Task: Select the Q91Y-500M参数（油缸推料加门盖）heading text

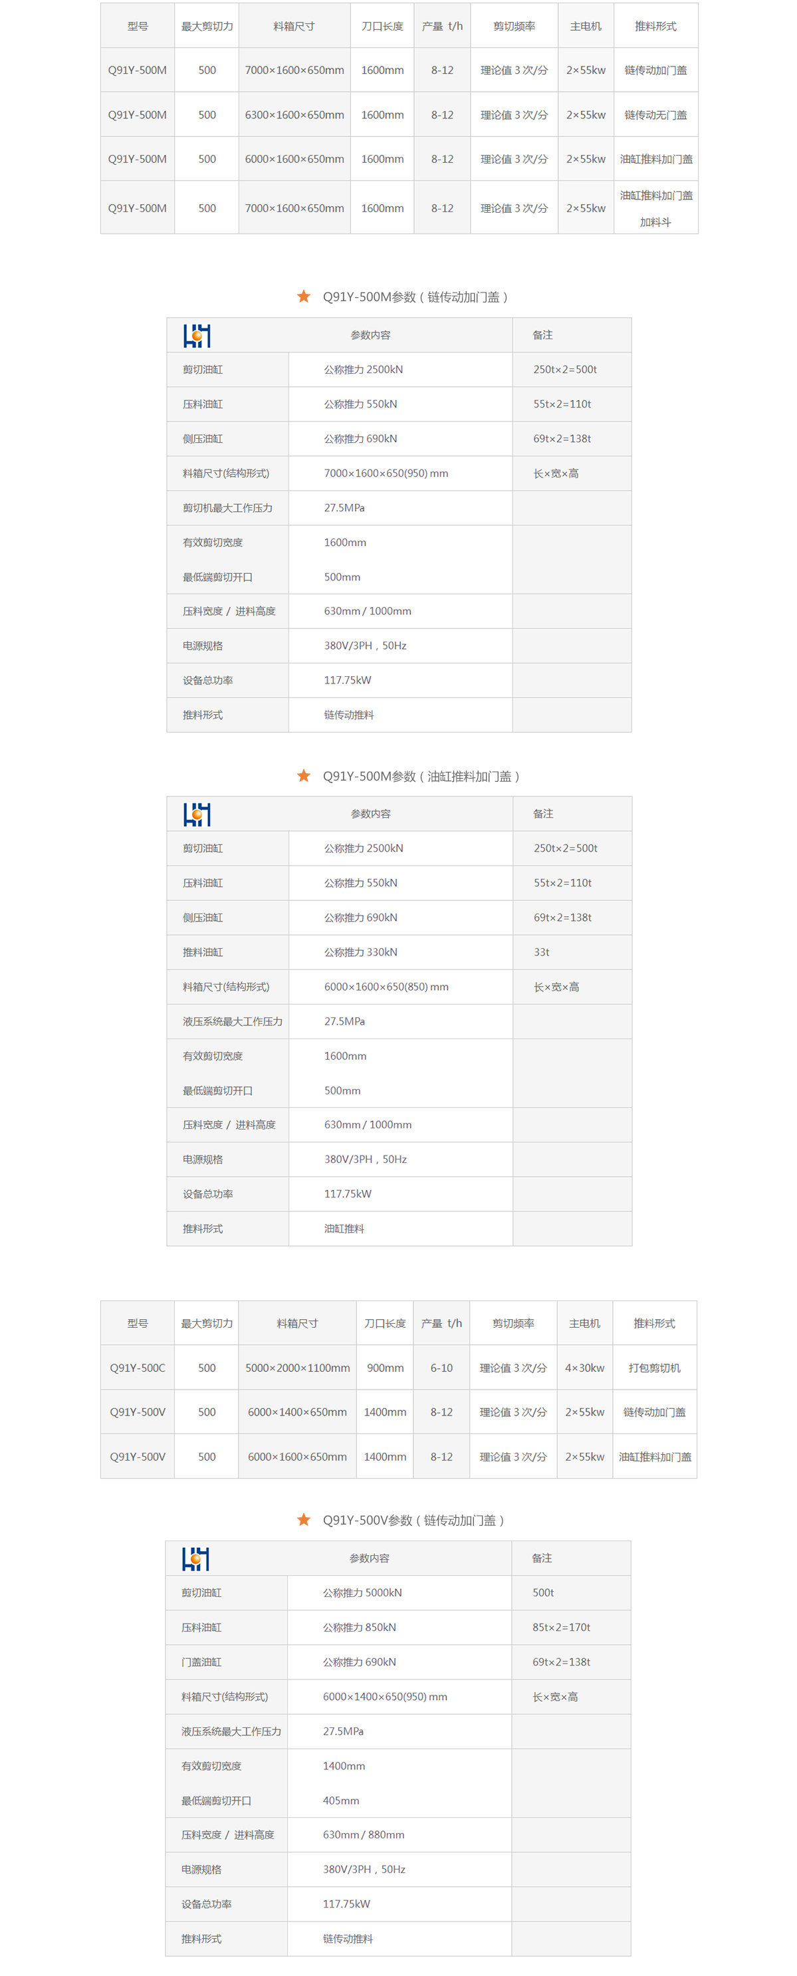Action: point(421,777)
